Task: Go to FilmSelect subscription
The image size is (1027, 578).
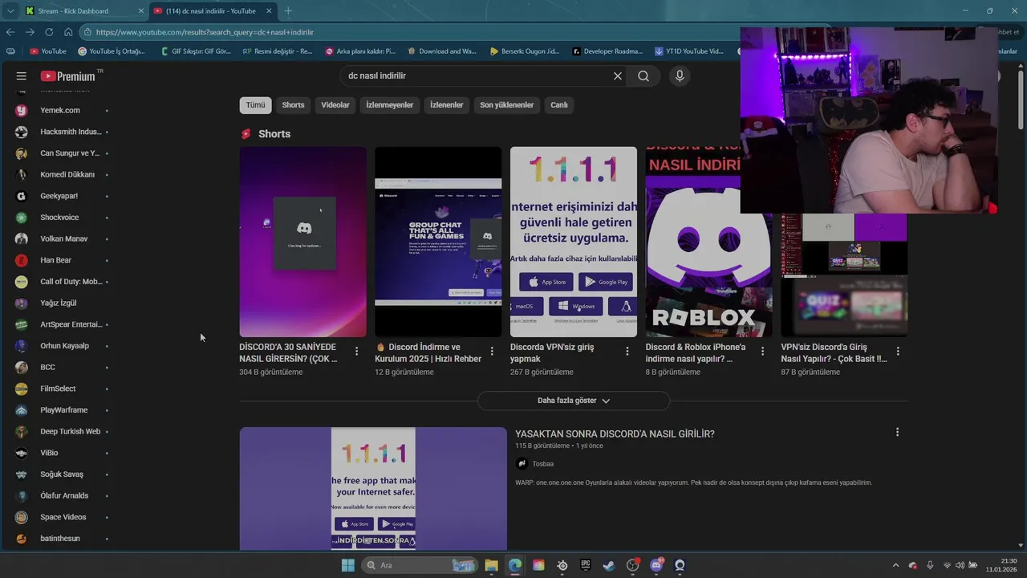Action: coord(60,389)
